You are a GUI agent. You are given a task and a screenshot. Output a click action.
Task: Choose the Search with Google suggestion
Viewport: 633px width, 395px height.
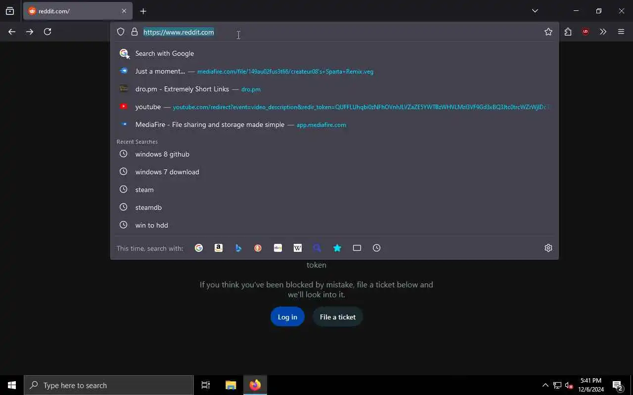[334, 53]
